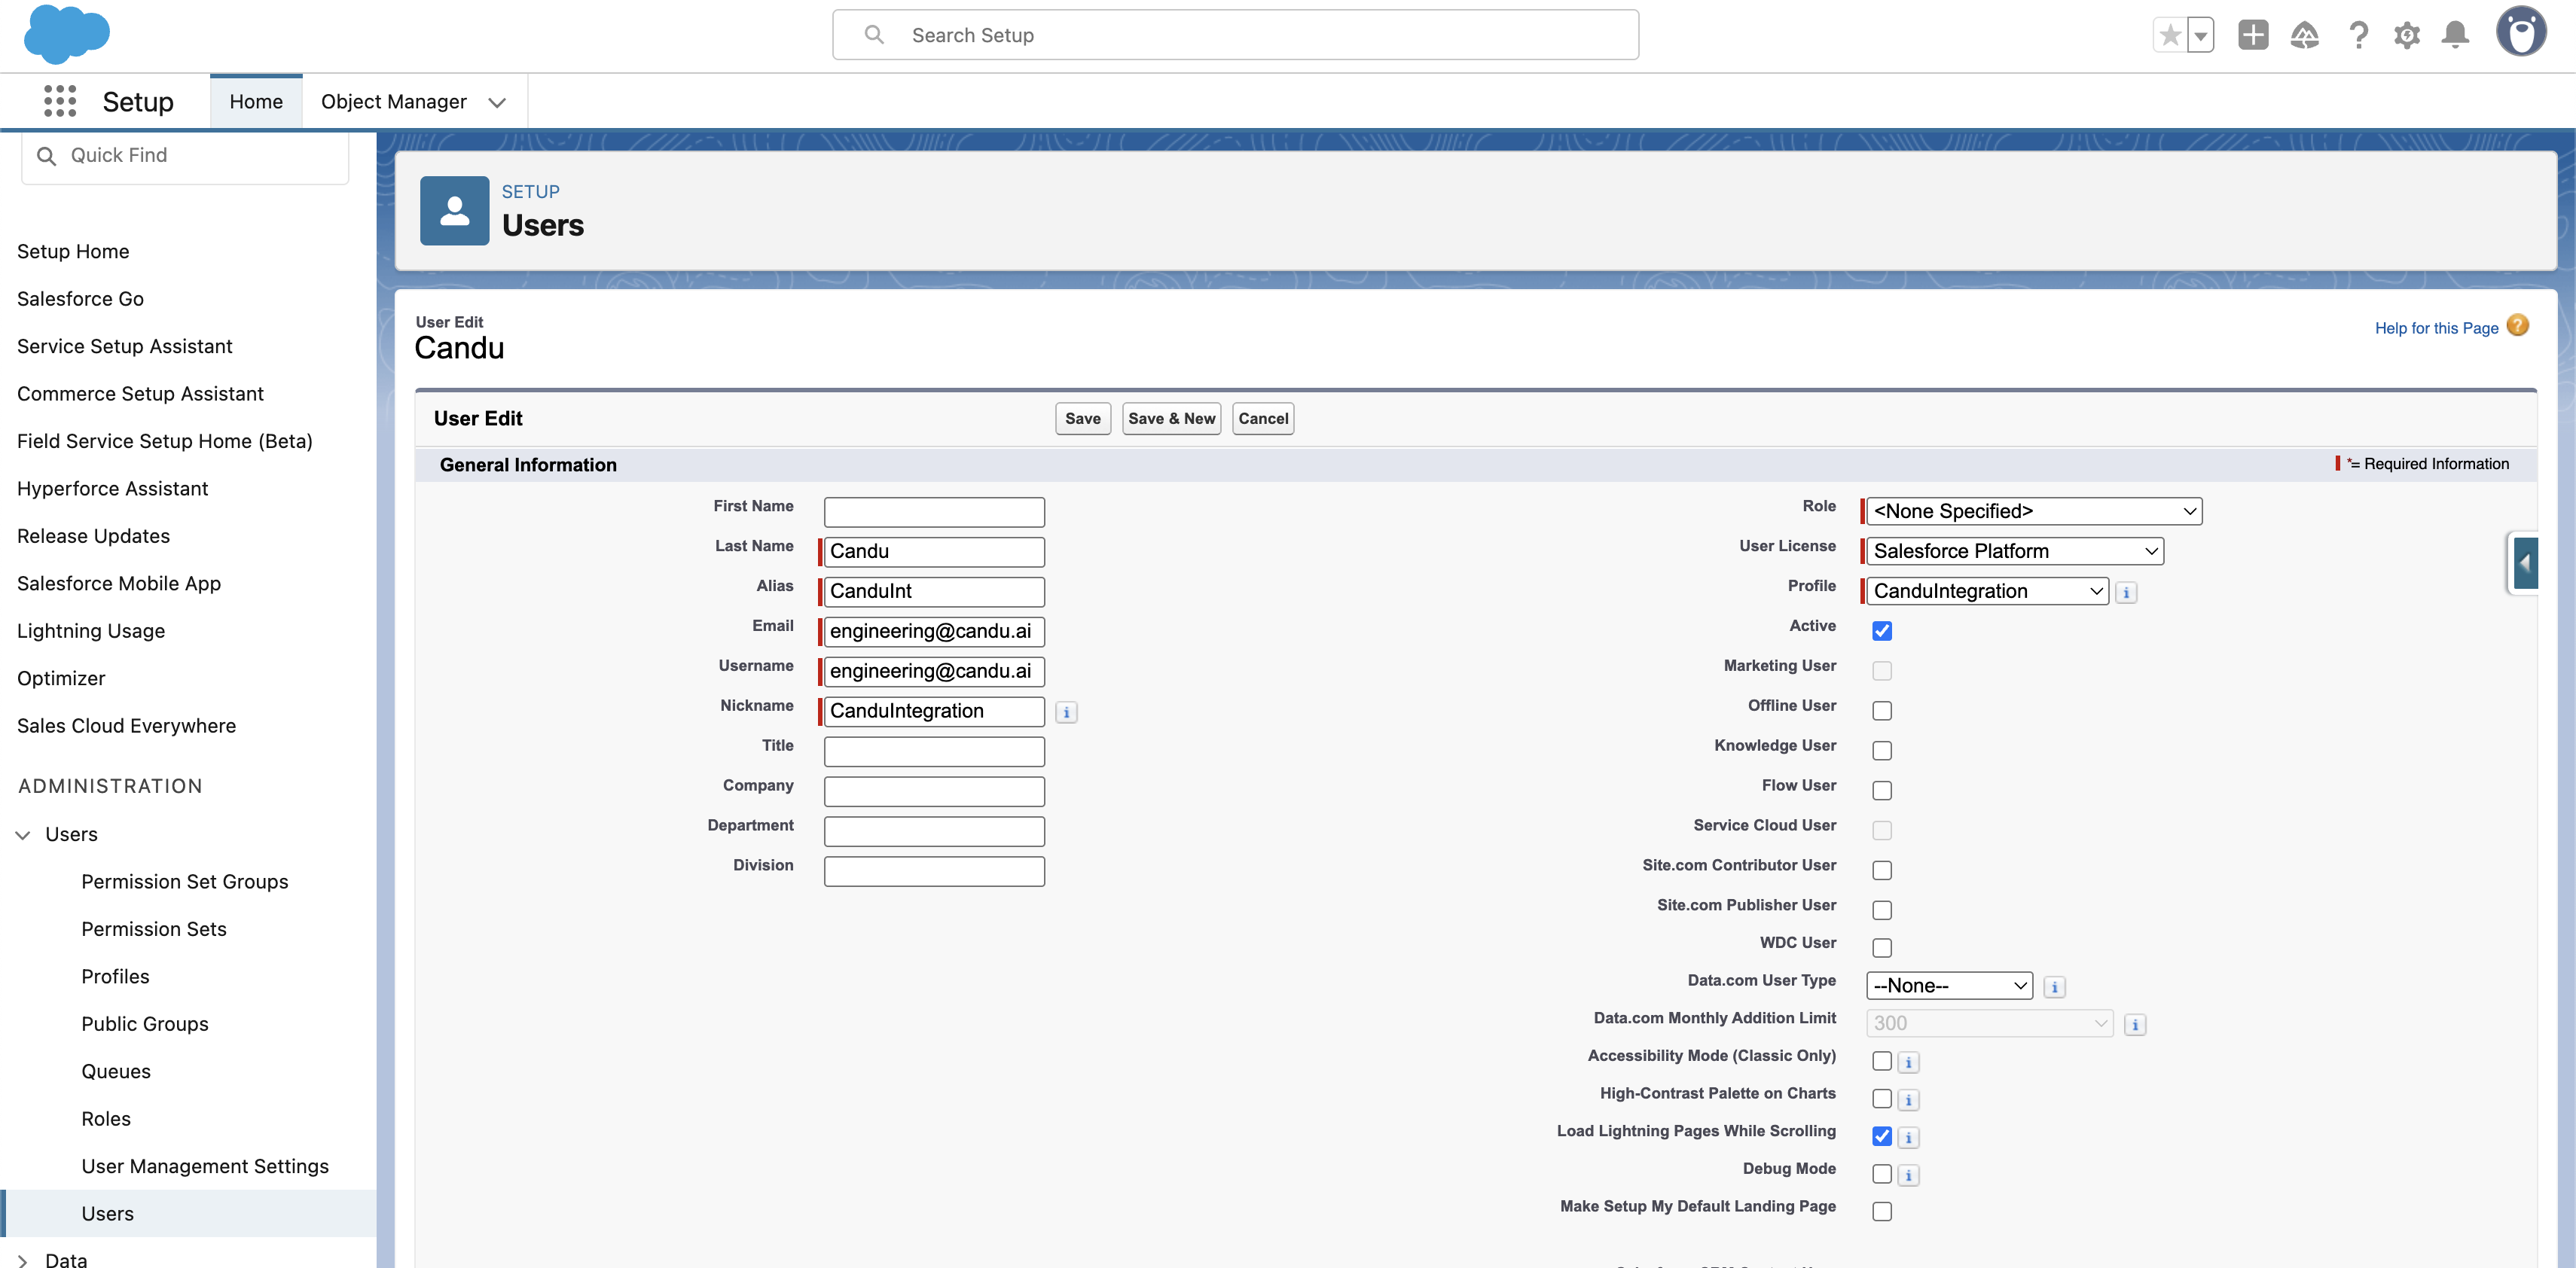Open Global Actions plus icon
The image size is (2576, 1268).
click(x=2252, y=36)
